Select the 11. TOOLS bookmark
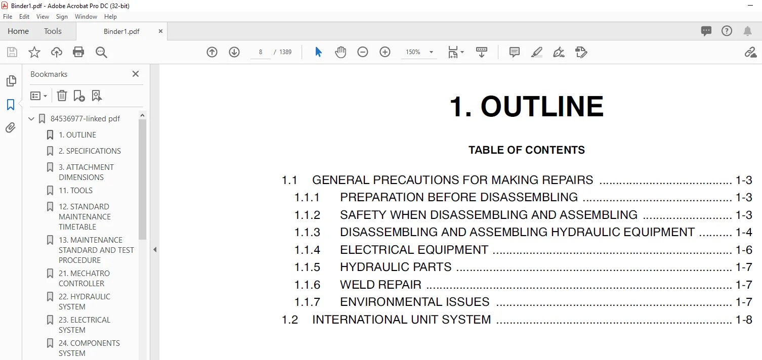The width and height of the screenshot is (762, 360). [x=75, y=191]
